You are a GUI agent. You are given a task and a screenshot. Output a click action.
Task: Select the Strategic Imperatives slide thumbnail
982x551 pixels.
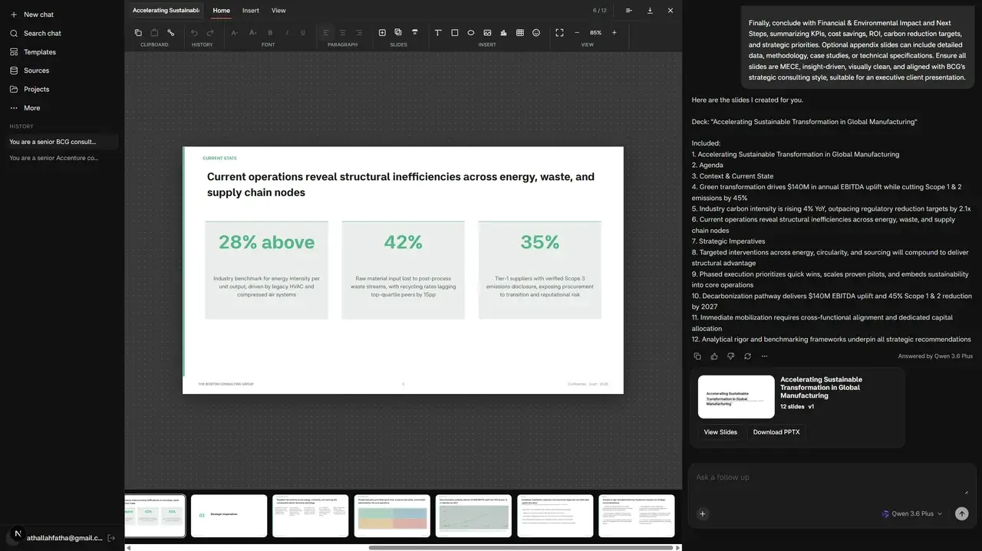pos(229,515)
